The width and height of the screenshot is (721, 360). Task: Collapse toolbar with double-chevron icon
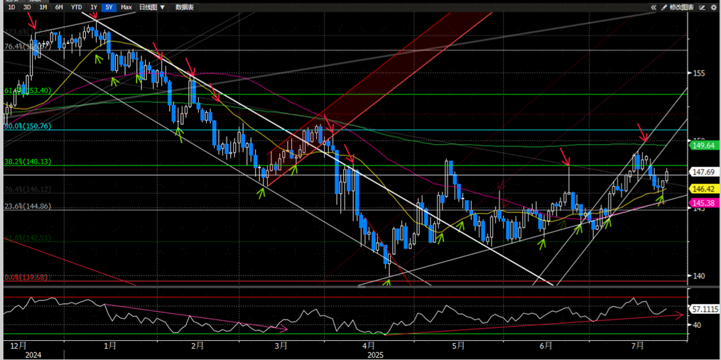(x=653, y=7)
